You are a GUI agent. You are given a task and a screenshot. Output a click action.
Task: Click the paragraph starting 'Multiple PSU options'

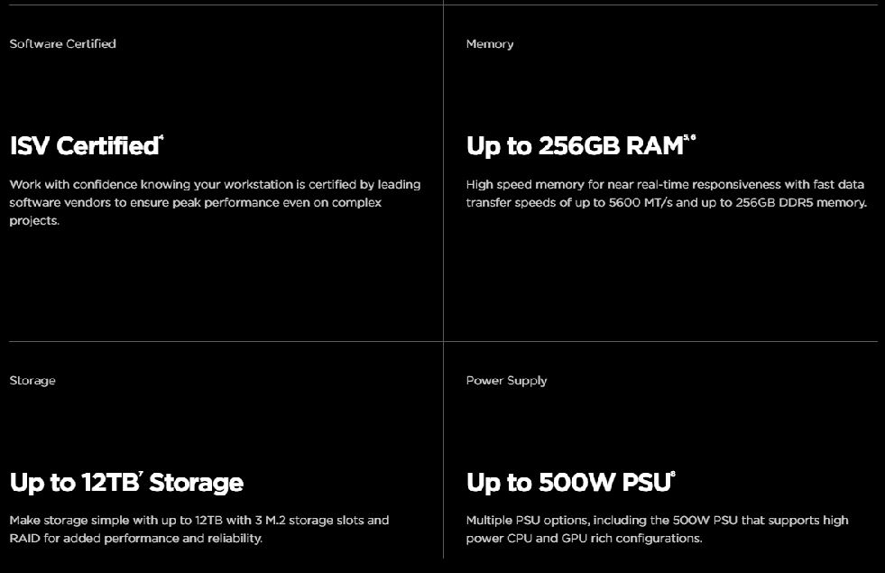coord(657,529)
